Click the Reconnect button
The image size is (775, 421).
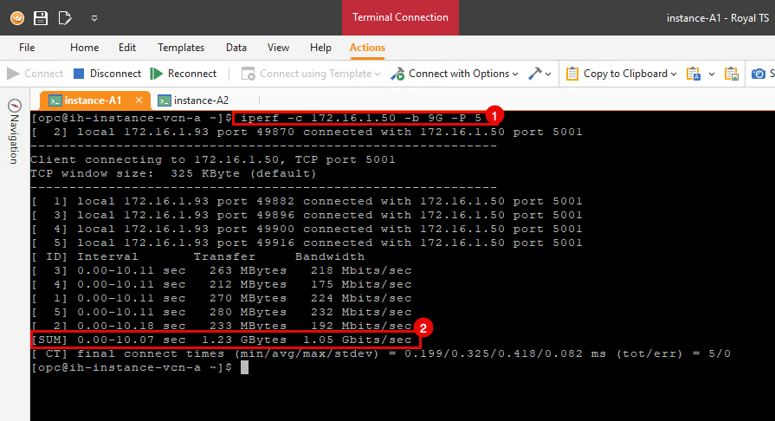184,74
